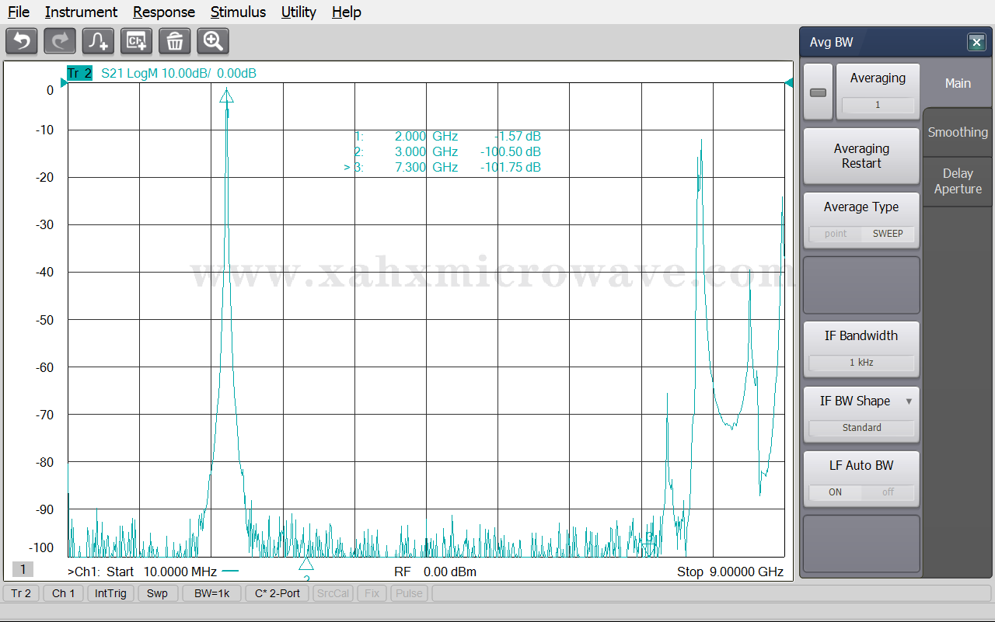Open the Instrument menu
Image resolution: width=995 pixels, height=622 pixels.
81,12
